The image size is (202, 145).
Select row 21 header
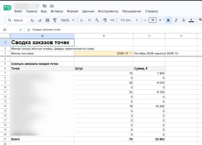[x=5, y=139]
